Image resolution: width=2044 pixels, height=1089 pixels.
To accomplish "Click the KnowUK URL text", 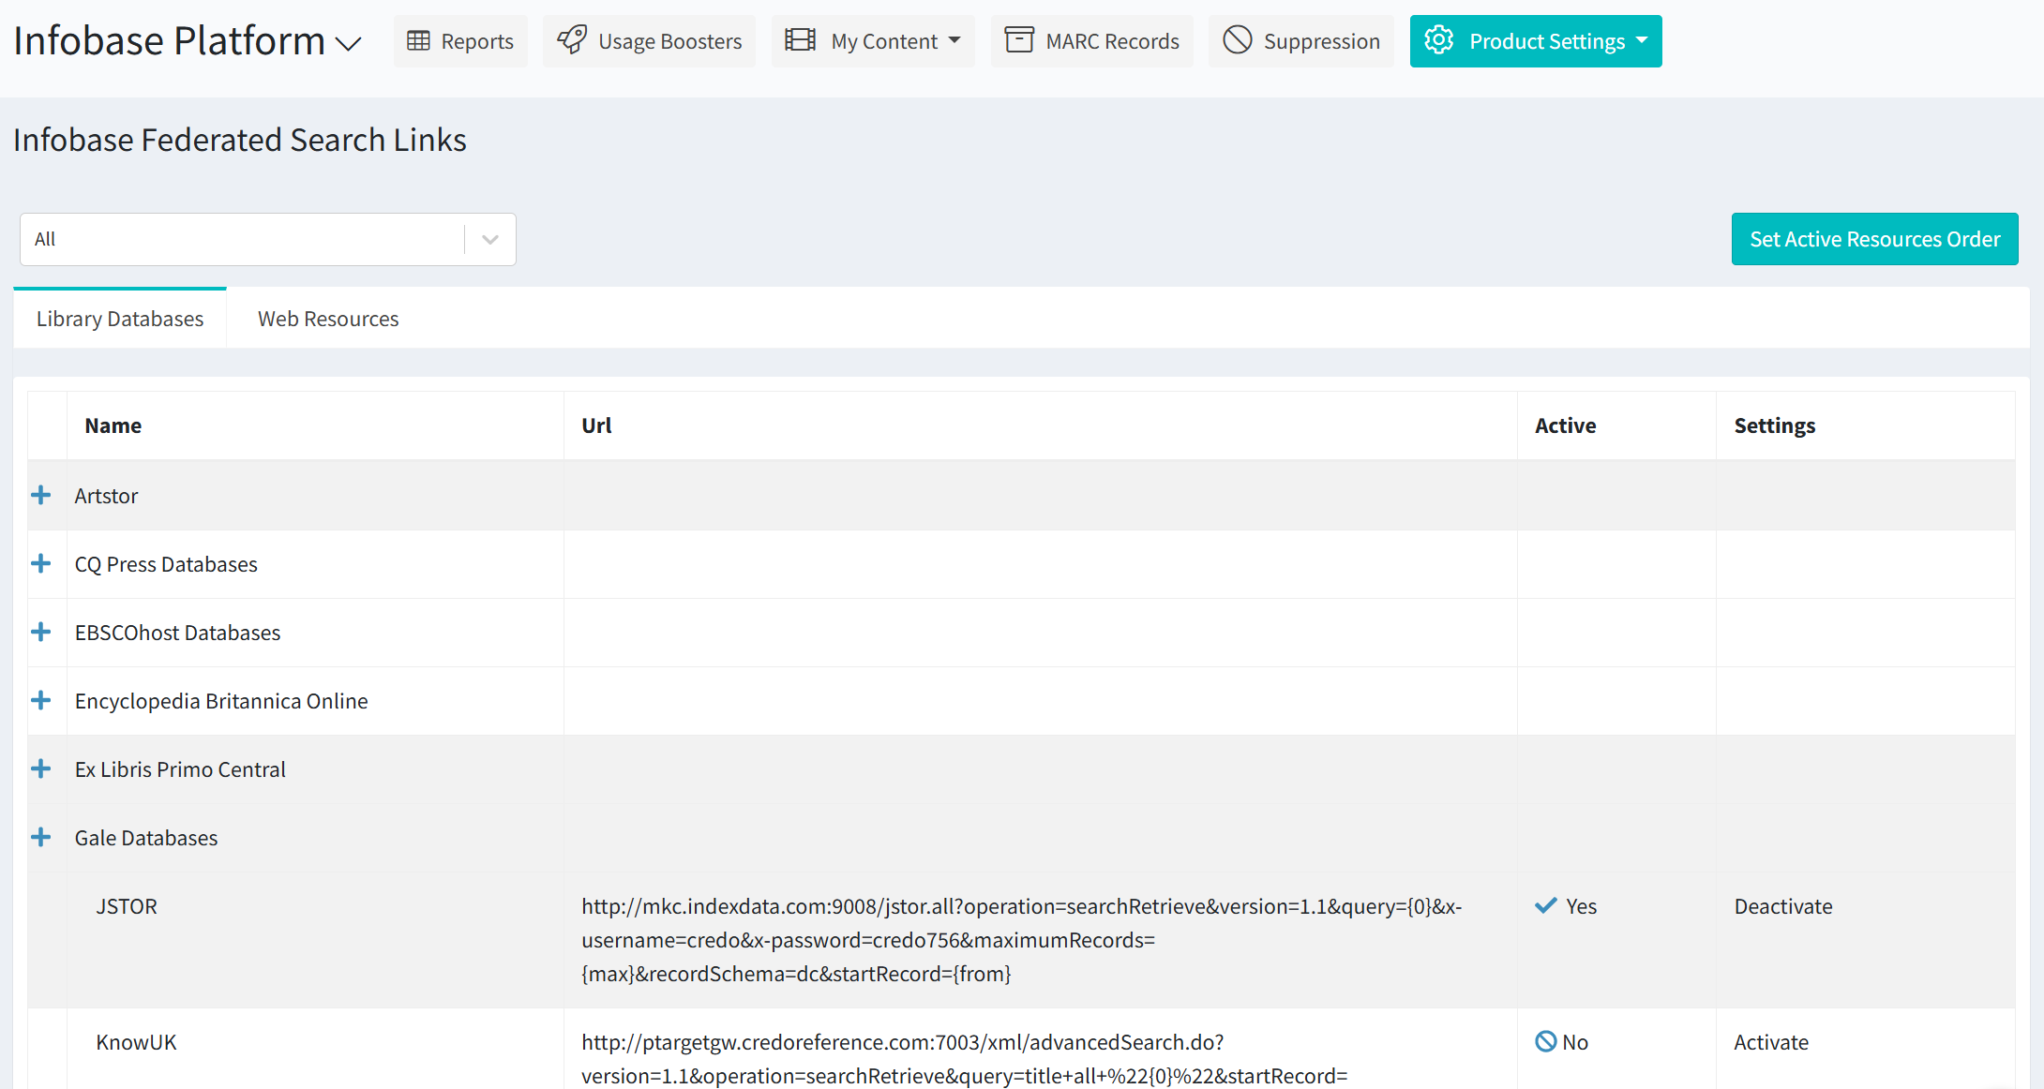I will (964, 1059).
